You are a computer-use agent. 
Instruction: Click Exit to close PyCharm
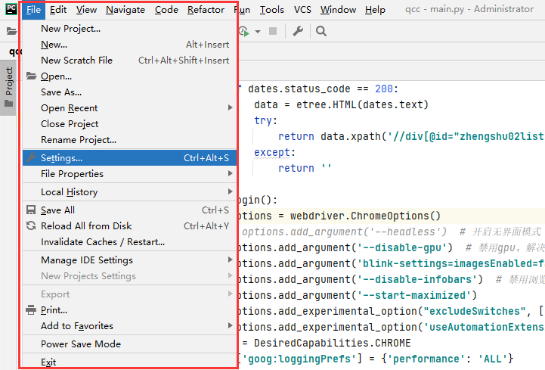click(48, 362)
